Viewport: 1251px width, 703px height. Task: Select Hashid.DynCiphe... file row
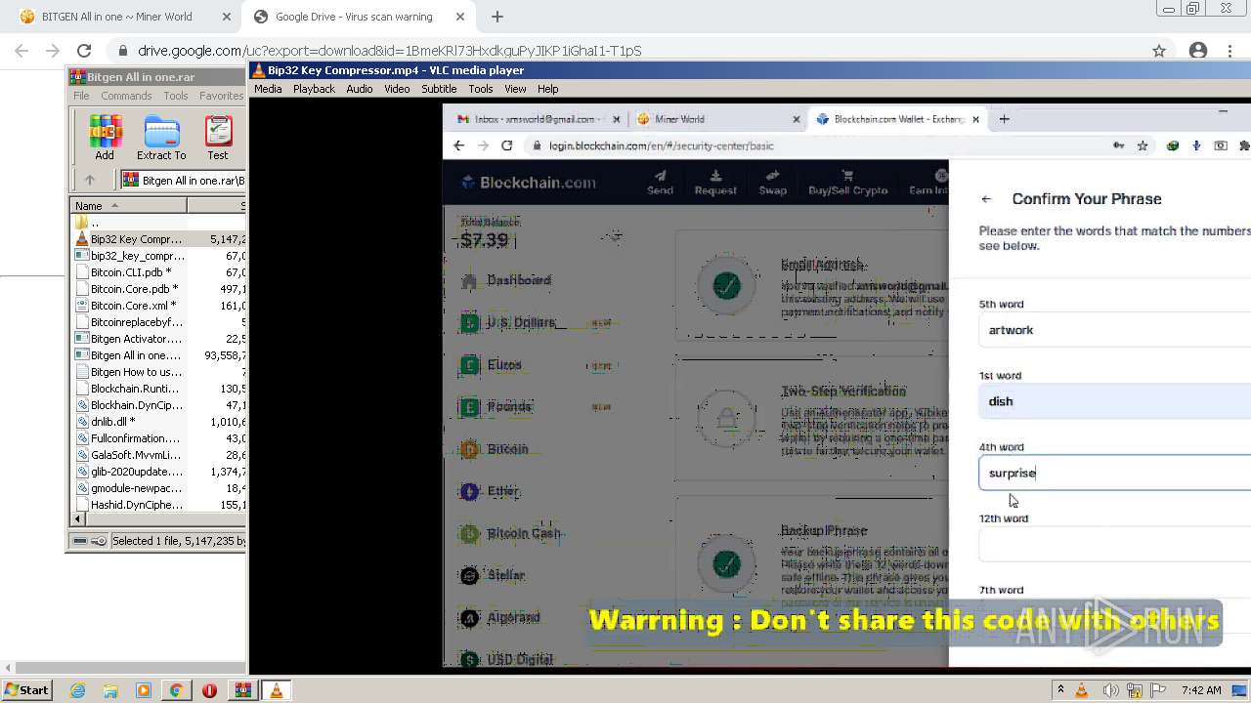[158, 505]
